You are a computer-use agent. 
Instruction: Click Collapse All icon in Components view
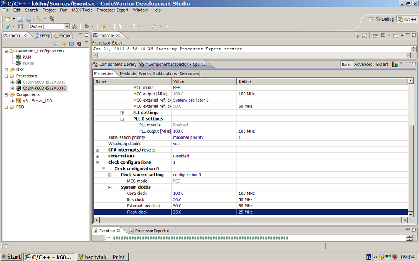56,44
